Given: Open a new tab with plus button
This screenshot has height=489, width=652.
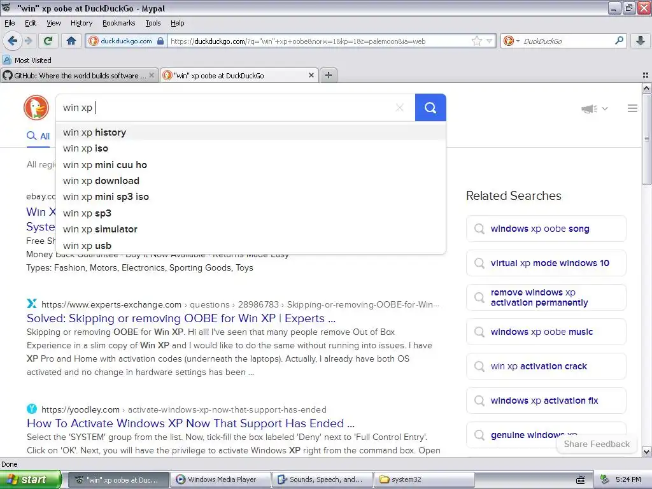Looking at the screenshot, I should coord(329,75).
